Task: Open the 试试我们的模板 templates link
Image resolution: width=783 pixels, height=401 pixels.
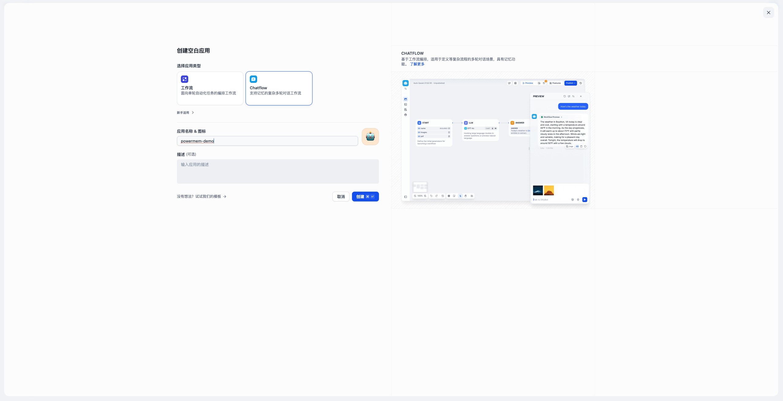Action: click(x=208, y=197)
